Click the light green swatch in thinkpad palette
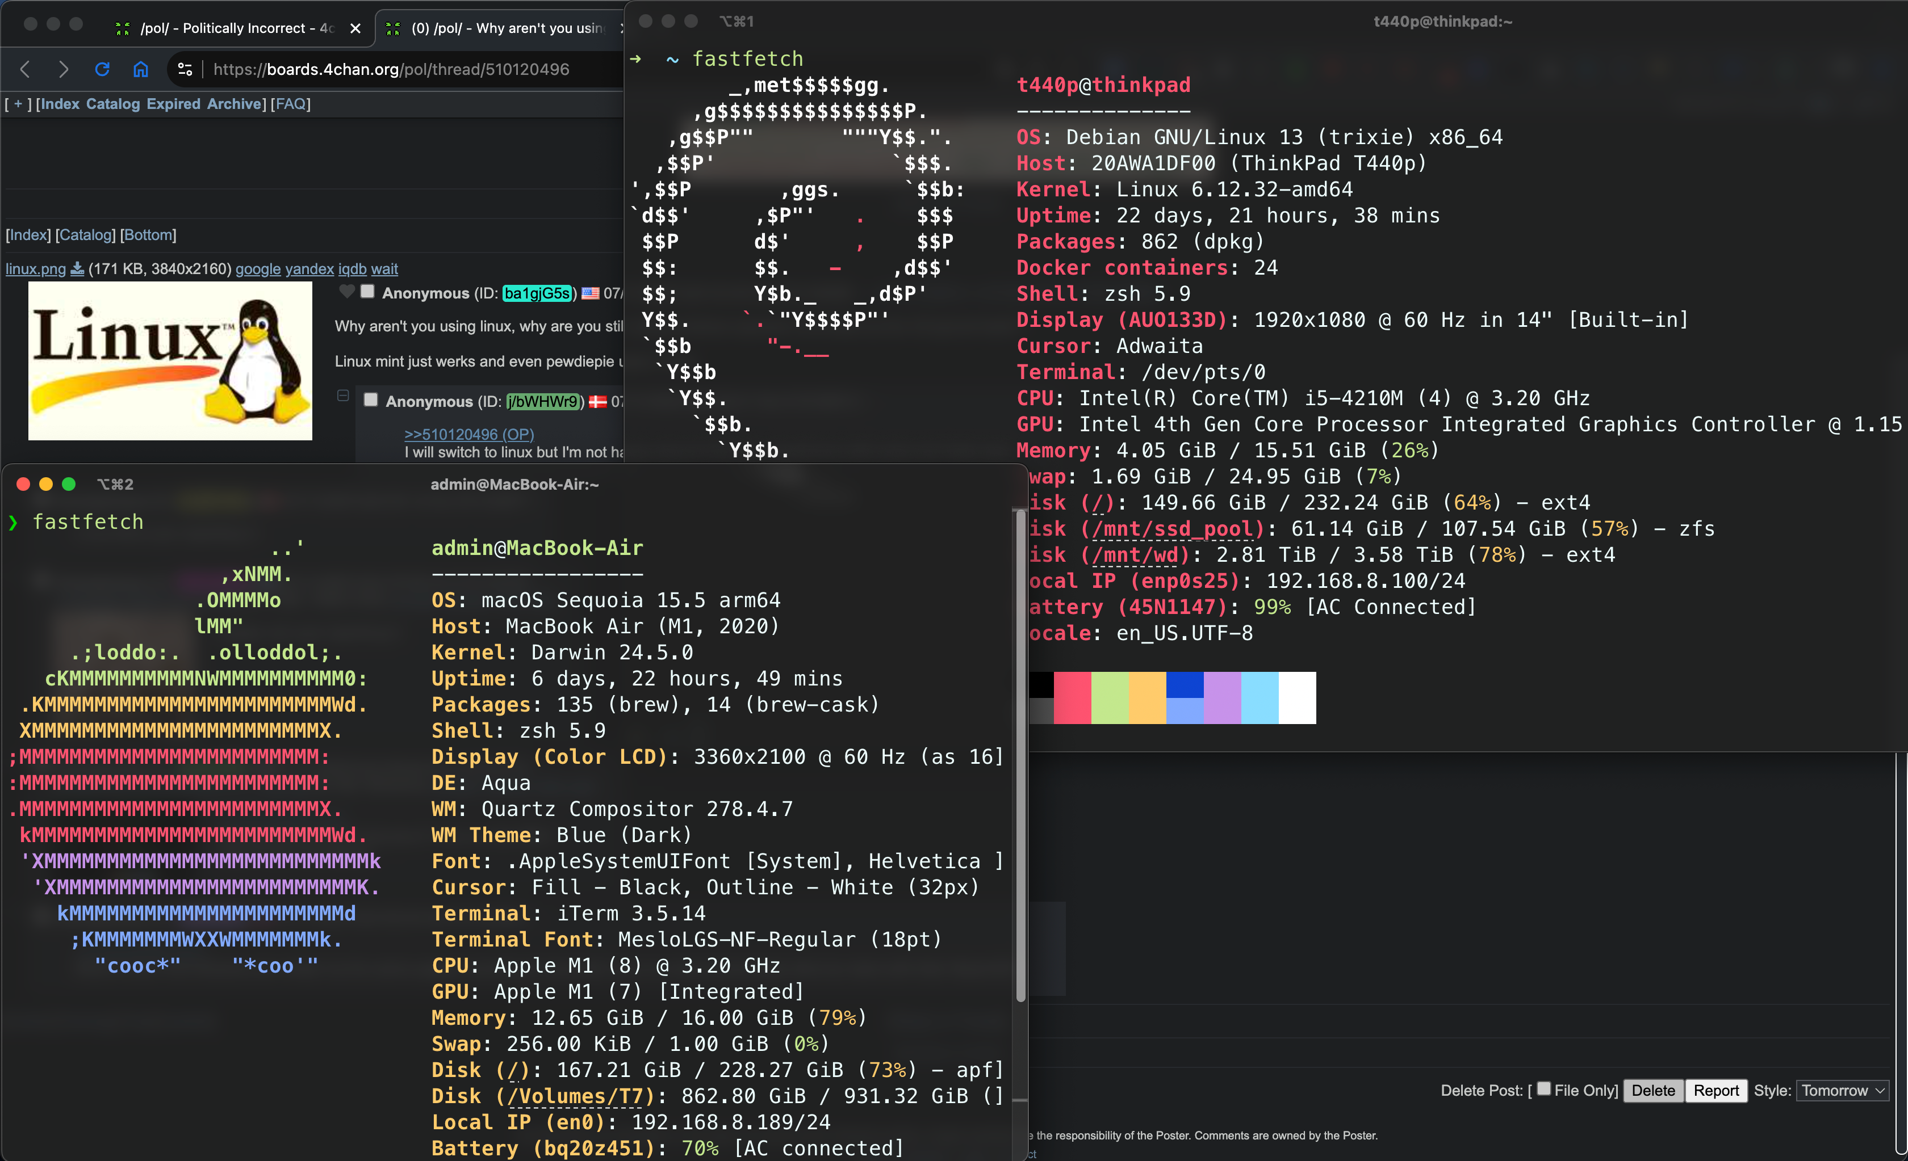This screenshot has width=1908, height=1161. coord(1110,697)
